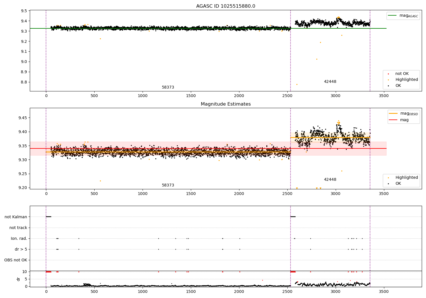This screenshot has height=298, width=426.
Task: Click x-tick '2000' under middle plot
Action: (x=239, y=194)
